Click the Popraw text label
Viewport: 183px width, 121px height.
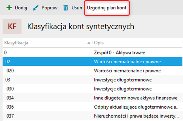49,8
